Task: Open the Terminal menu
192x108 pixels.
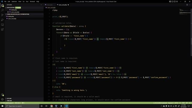Action: 32,1
